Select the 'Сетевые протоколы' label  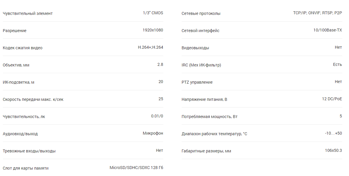tap(201, 13)
